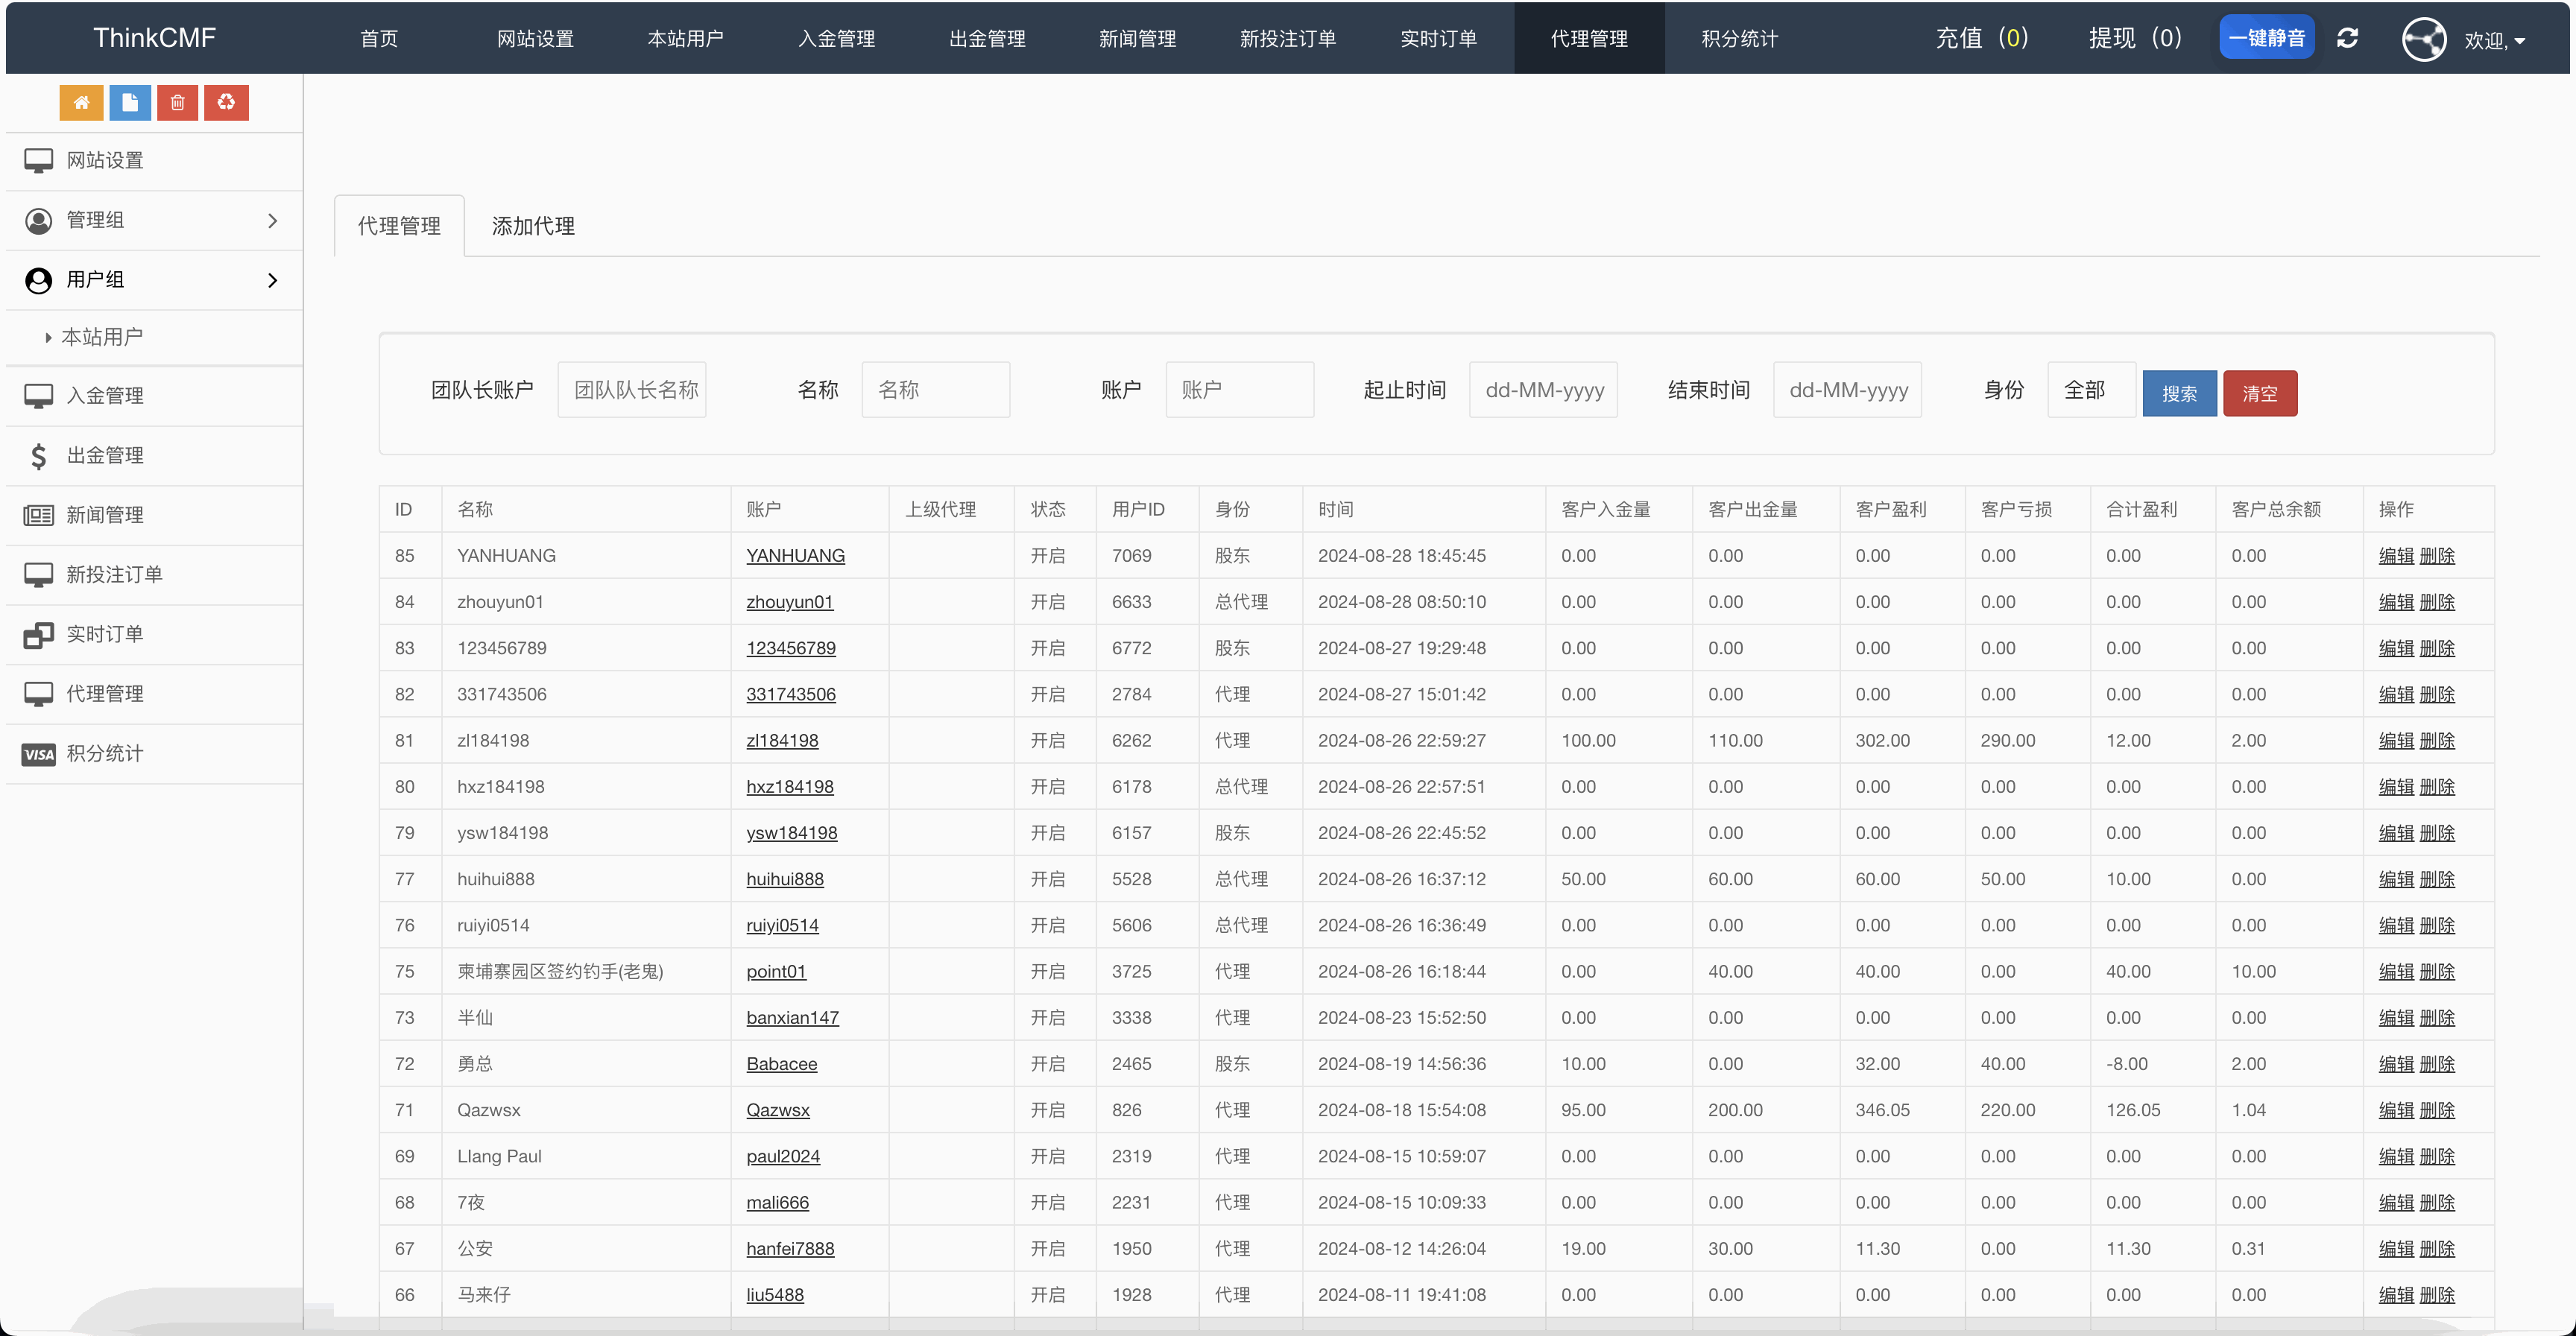This screenshot has width=2576, height=1336.
Task: Click the VISA icon next to 积分统计
Action: 39,754
